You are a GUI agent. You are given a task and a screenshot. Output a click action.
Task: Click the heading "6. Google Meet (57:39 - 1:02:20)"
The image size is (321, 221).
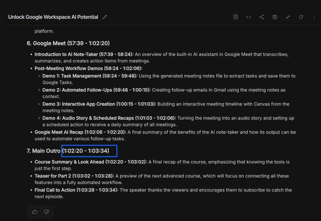click(x=68, y=43)
